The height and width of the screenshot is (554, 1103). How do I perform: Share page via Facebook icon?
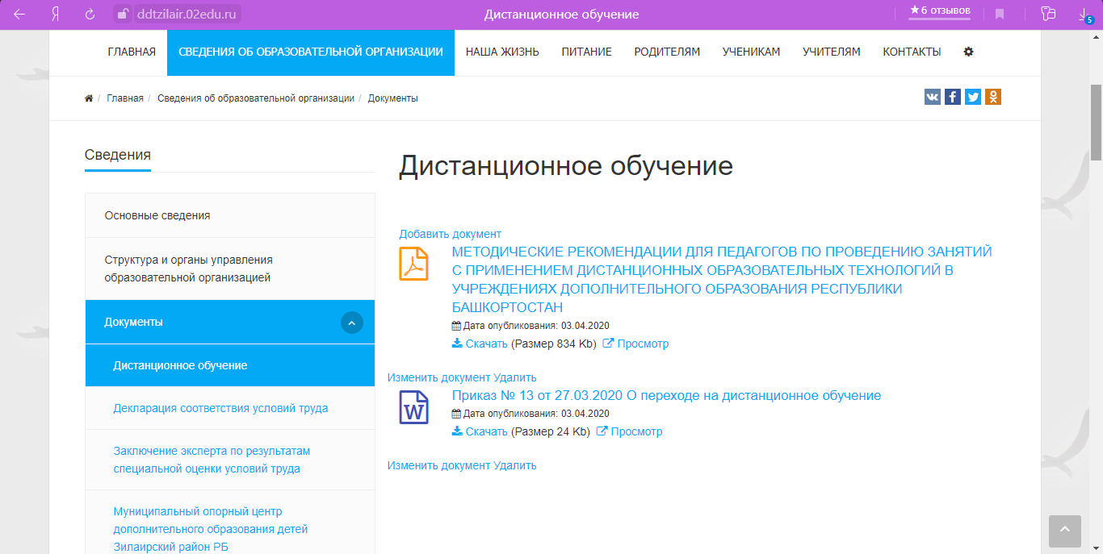point(953,97)
